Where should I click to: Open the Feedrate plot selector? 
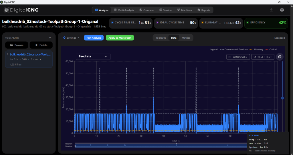pos(93,57)
